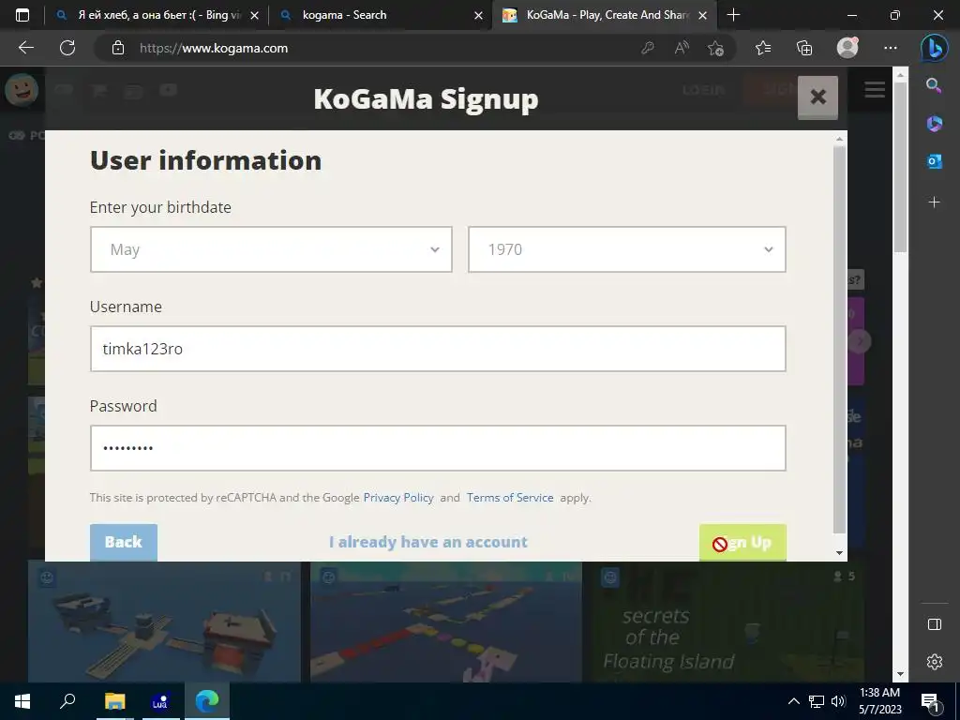
Task: Open the Terms of Service link
Action: (x=510, y=497)
